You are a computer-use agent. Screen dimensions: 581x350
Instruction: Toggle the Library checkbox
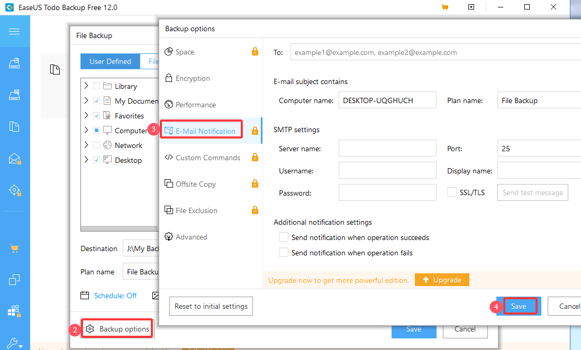96,86
